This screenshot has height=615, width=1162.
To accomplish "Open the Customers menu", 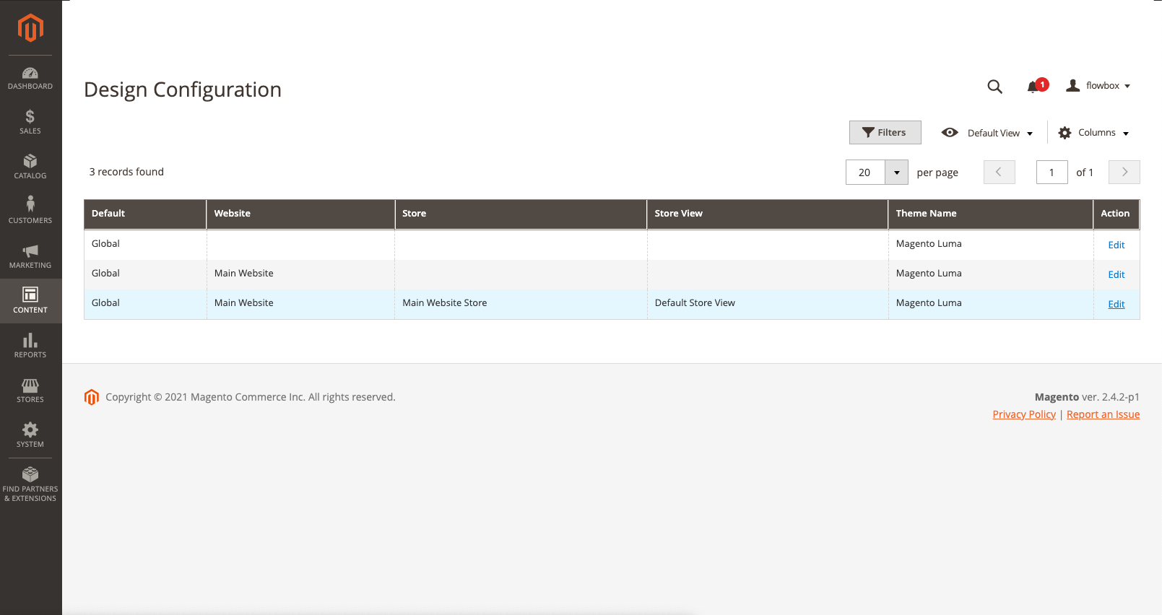I will [30, 211].
